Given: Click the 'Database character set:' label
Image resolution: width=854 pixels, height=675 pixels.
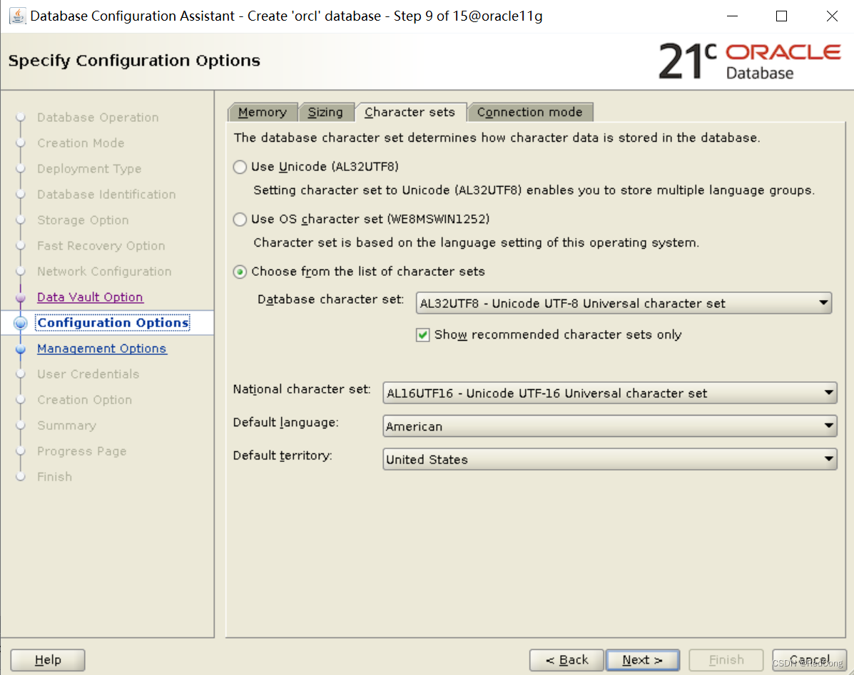Looking at the screenshot, I should tap(330, 299).
